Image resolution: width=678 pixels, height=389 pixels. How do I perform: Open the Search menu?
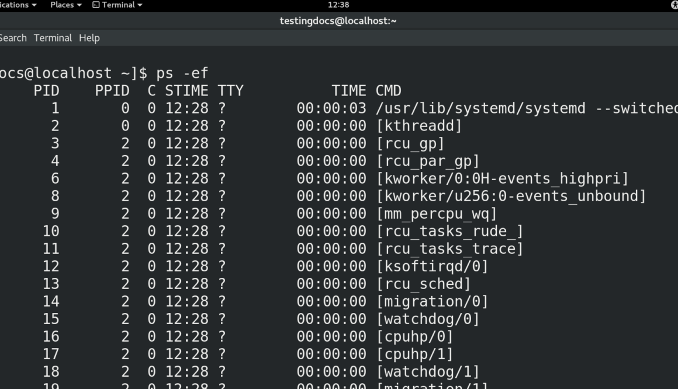click(13, 38)
